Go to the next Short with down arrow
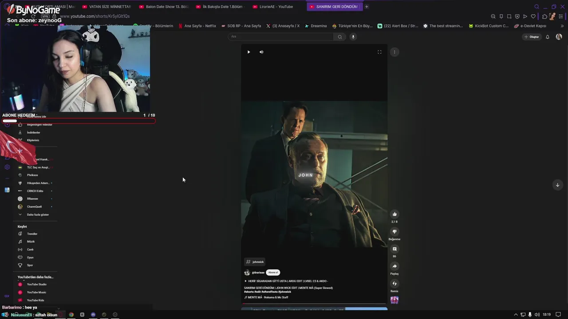 (558, 185)
